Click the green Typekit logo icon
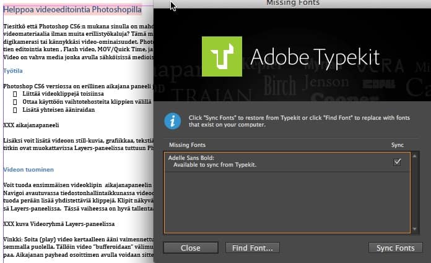The width and height of the screenshot is (431, 263). 222,56
